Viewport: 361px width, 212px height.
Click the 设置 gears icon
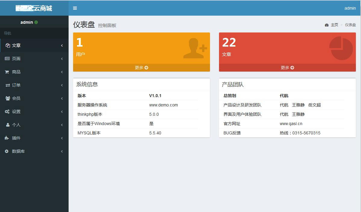pyautogui.click(x=7, y=112)
